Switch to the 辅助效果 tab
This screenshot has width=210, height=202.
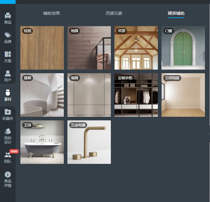point(52,13)
